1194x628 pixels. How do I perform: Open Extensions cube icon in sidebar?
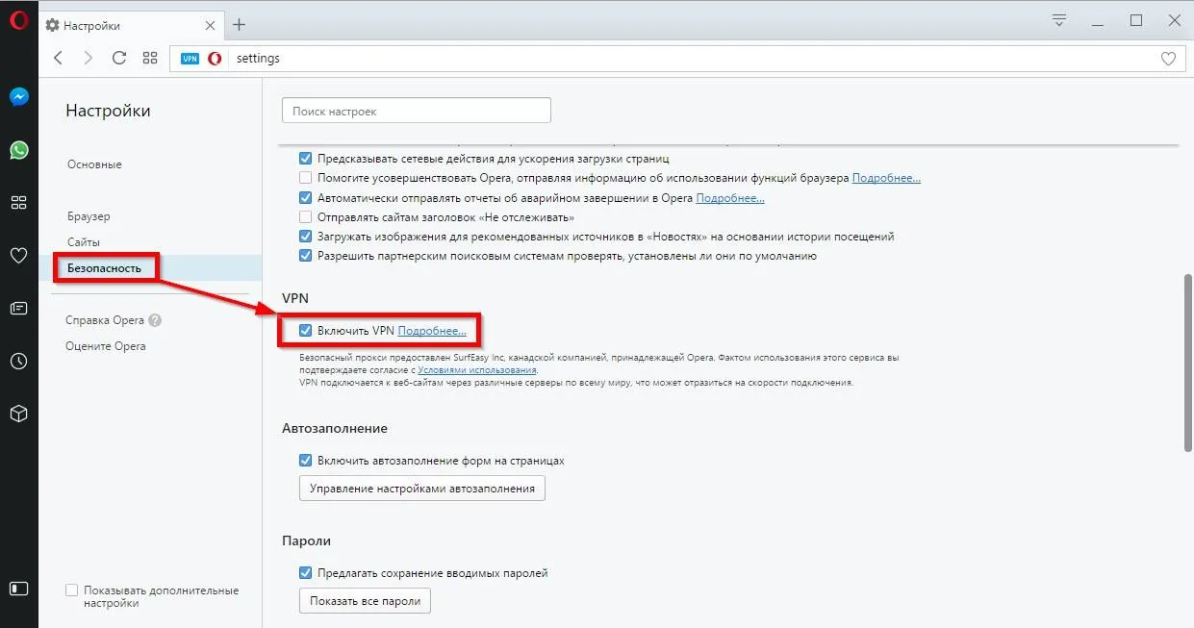18,414
